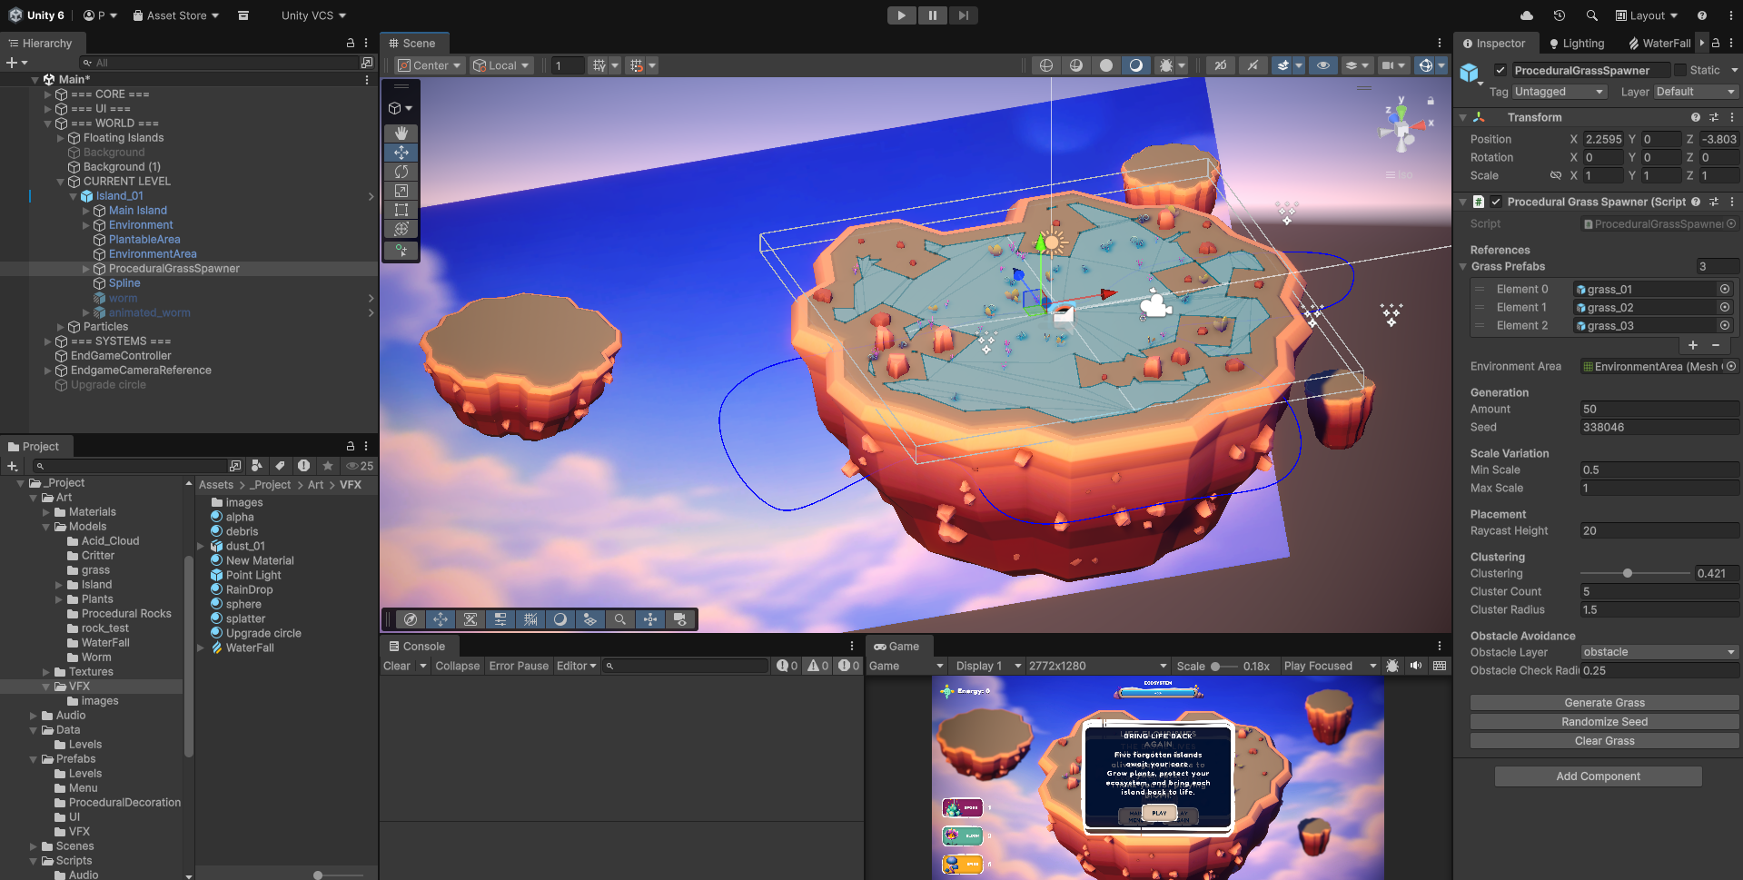Click the Clear Grass button
This screenshot has height=880, width=1743.
pyautogui.click(x=1604, y=741)
